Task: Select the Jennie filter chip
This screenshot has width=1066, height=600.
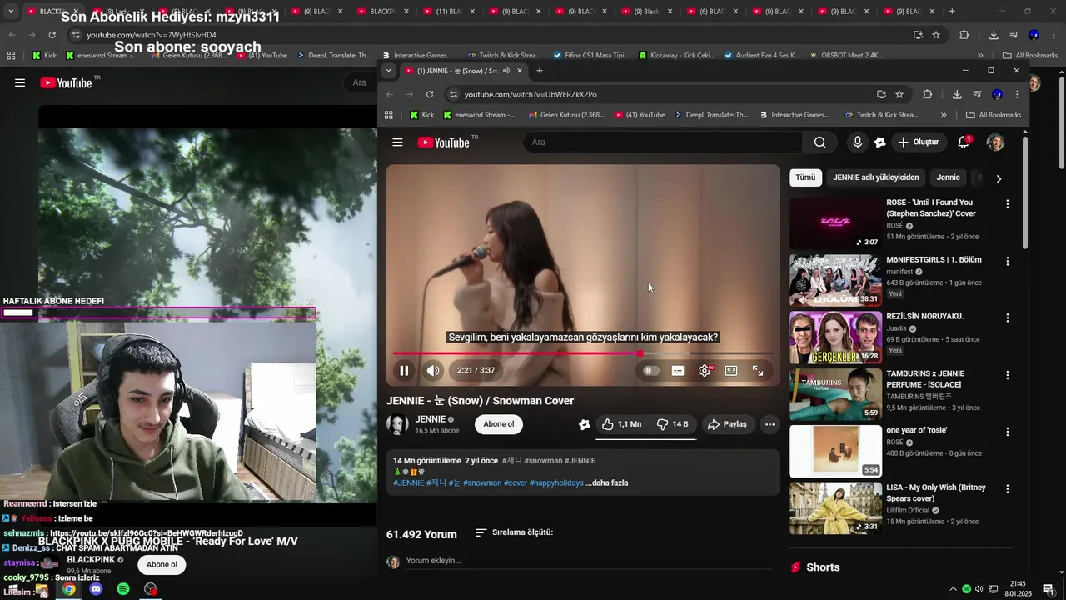Action: pyautogui.click(x=949, y=177)
